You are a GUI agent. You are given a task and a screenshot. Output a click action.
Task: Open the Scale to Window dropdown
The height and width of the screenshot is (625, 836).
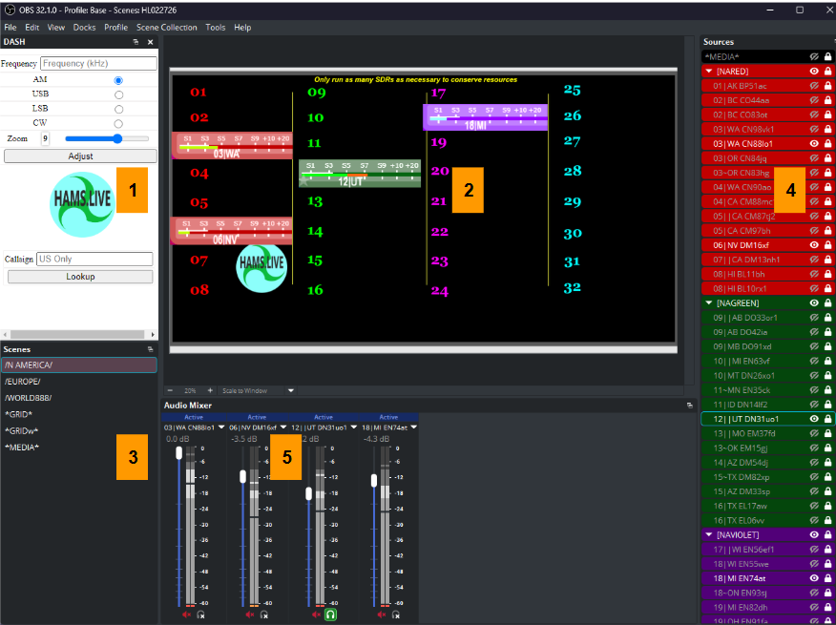pyautogui.click(x=290, y=390)
